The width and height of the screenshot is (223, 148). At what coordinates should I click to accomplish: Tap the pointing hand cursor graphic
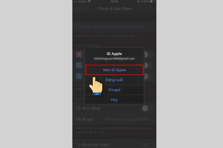click(96, 86)
